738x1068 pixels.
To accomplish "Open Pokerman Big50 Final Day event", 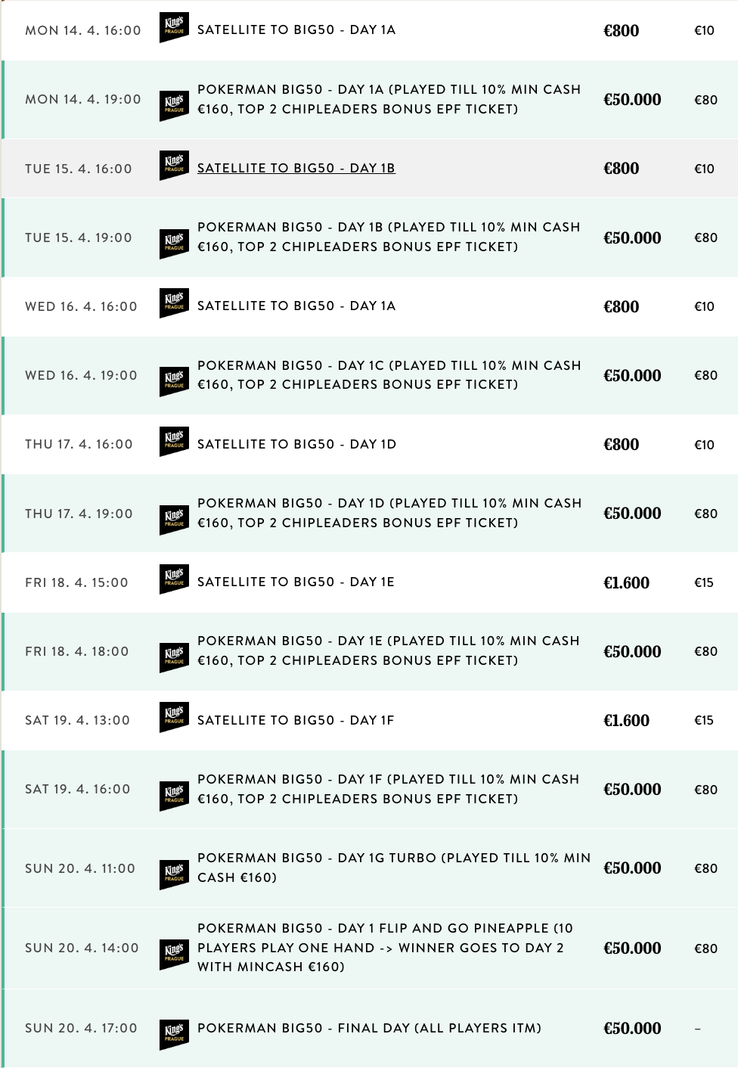I will click(369, 1028).
